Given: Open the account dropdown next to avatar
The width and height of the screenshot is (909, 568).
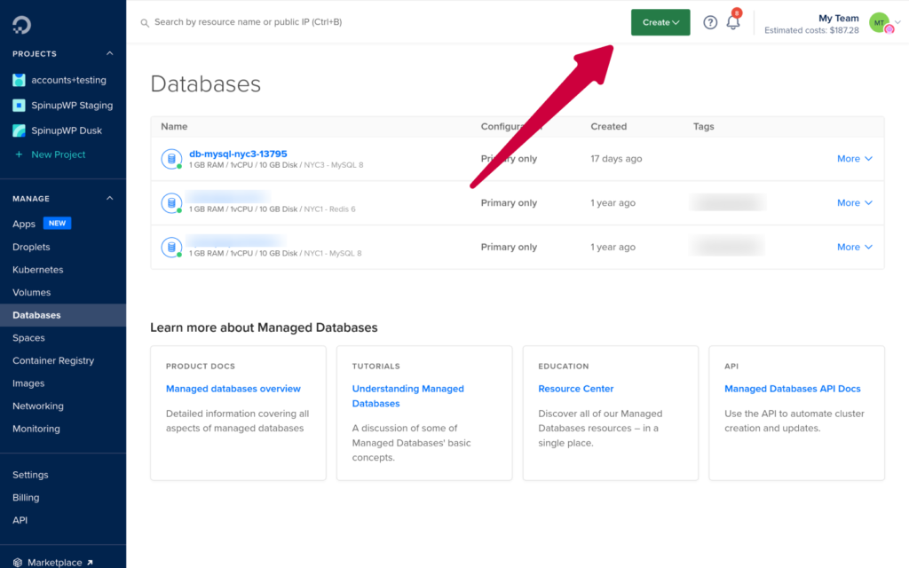Looking at the screenshot, I should pos(897,21).
